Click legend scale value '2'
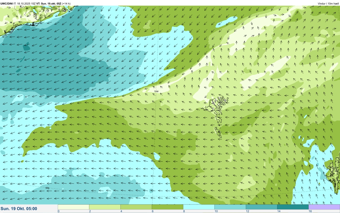The image size is (340, 213). [x=90, y=211]
